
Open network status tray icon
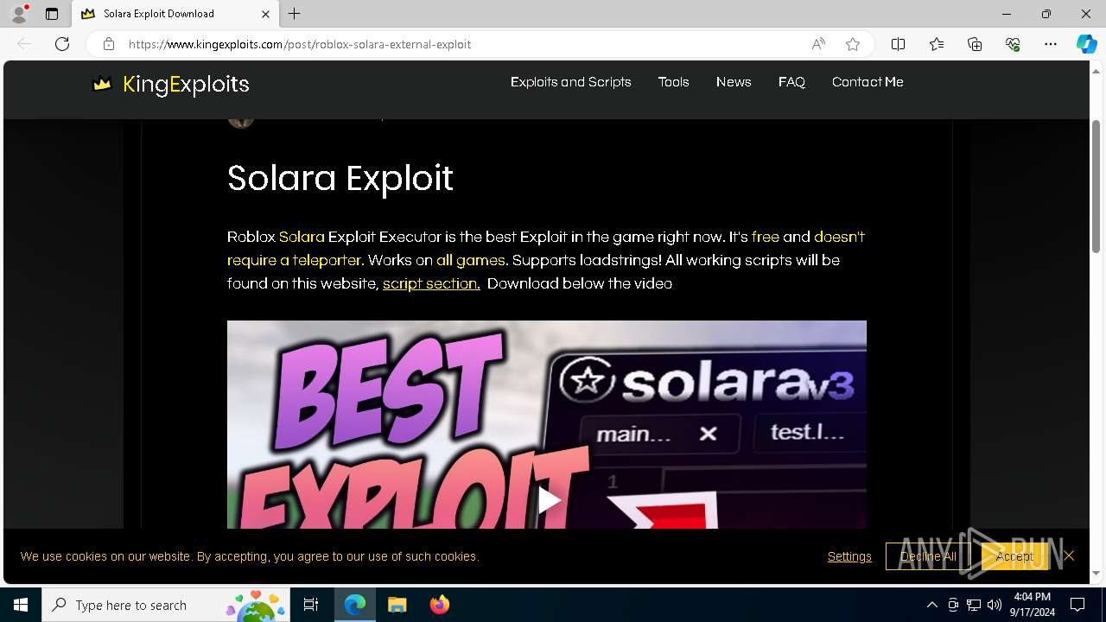(974, 605)
